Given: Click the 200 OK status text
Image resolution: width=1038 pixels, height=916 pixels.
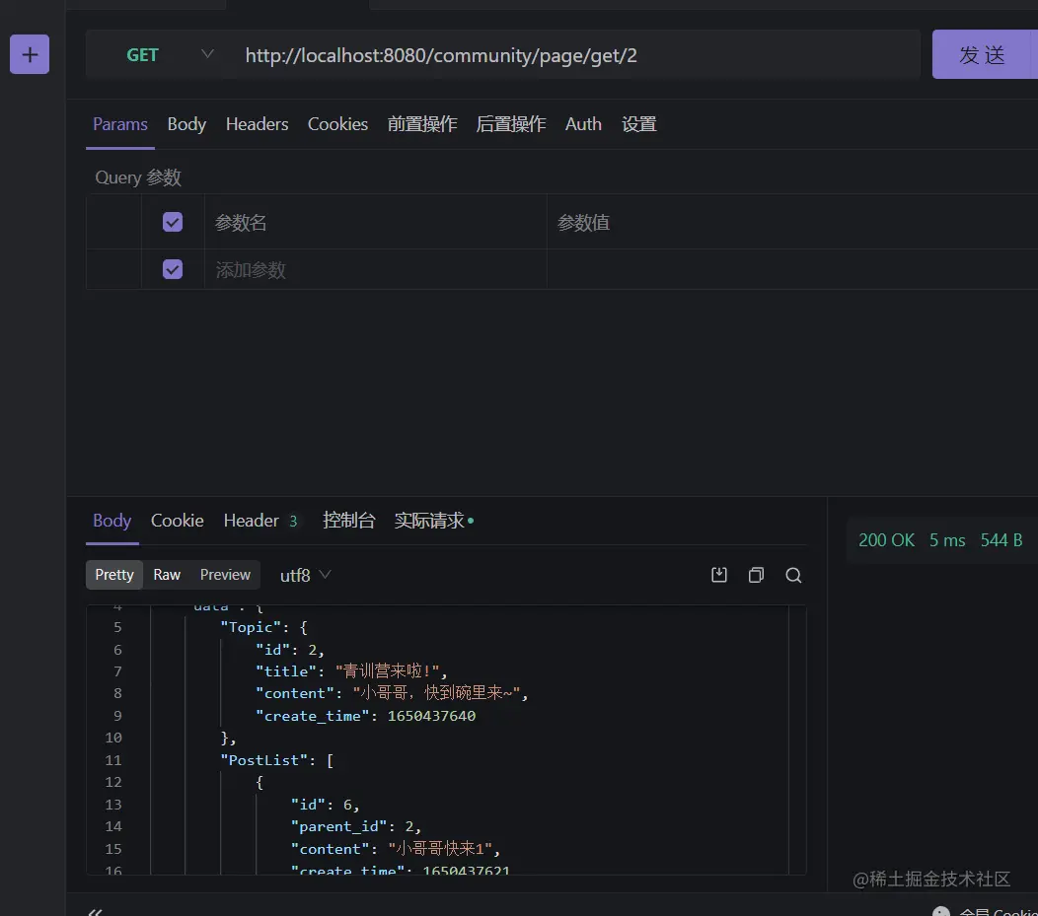Looking at the screenshot, I should [886, 539].
